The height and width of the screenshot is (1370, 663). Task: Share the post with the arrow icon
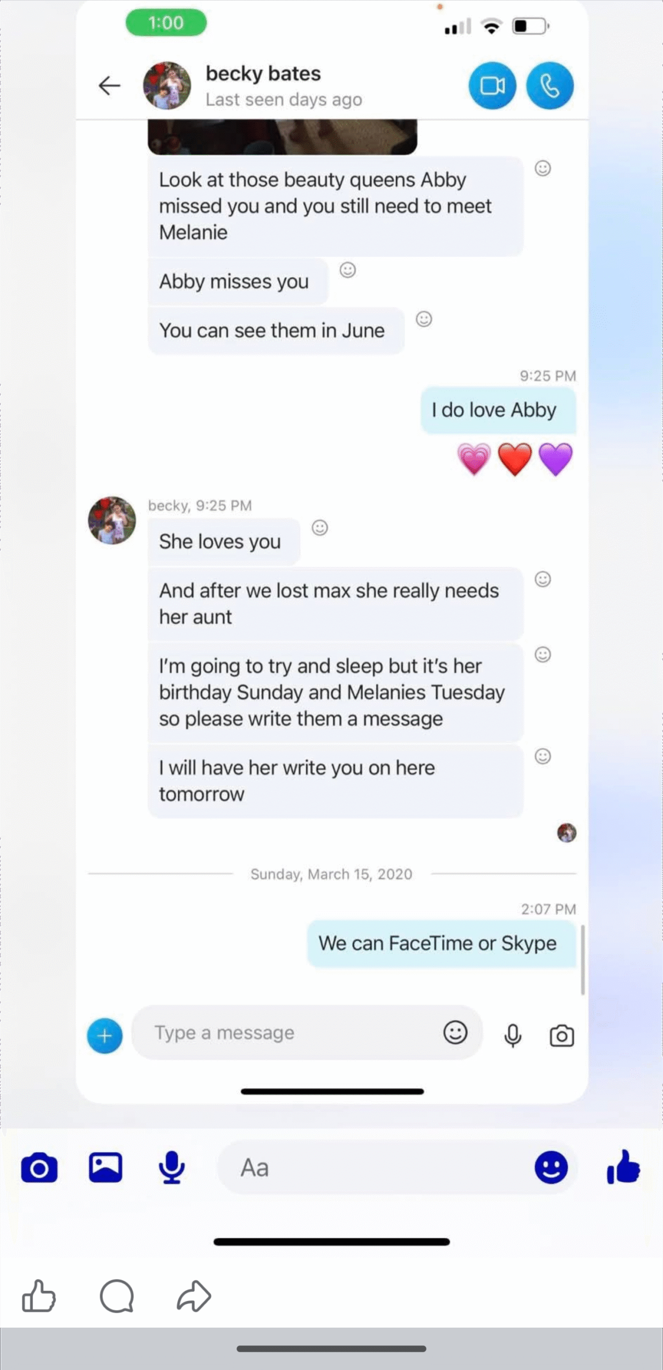click(194, 1296)
